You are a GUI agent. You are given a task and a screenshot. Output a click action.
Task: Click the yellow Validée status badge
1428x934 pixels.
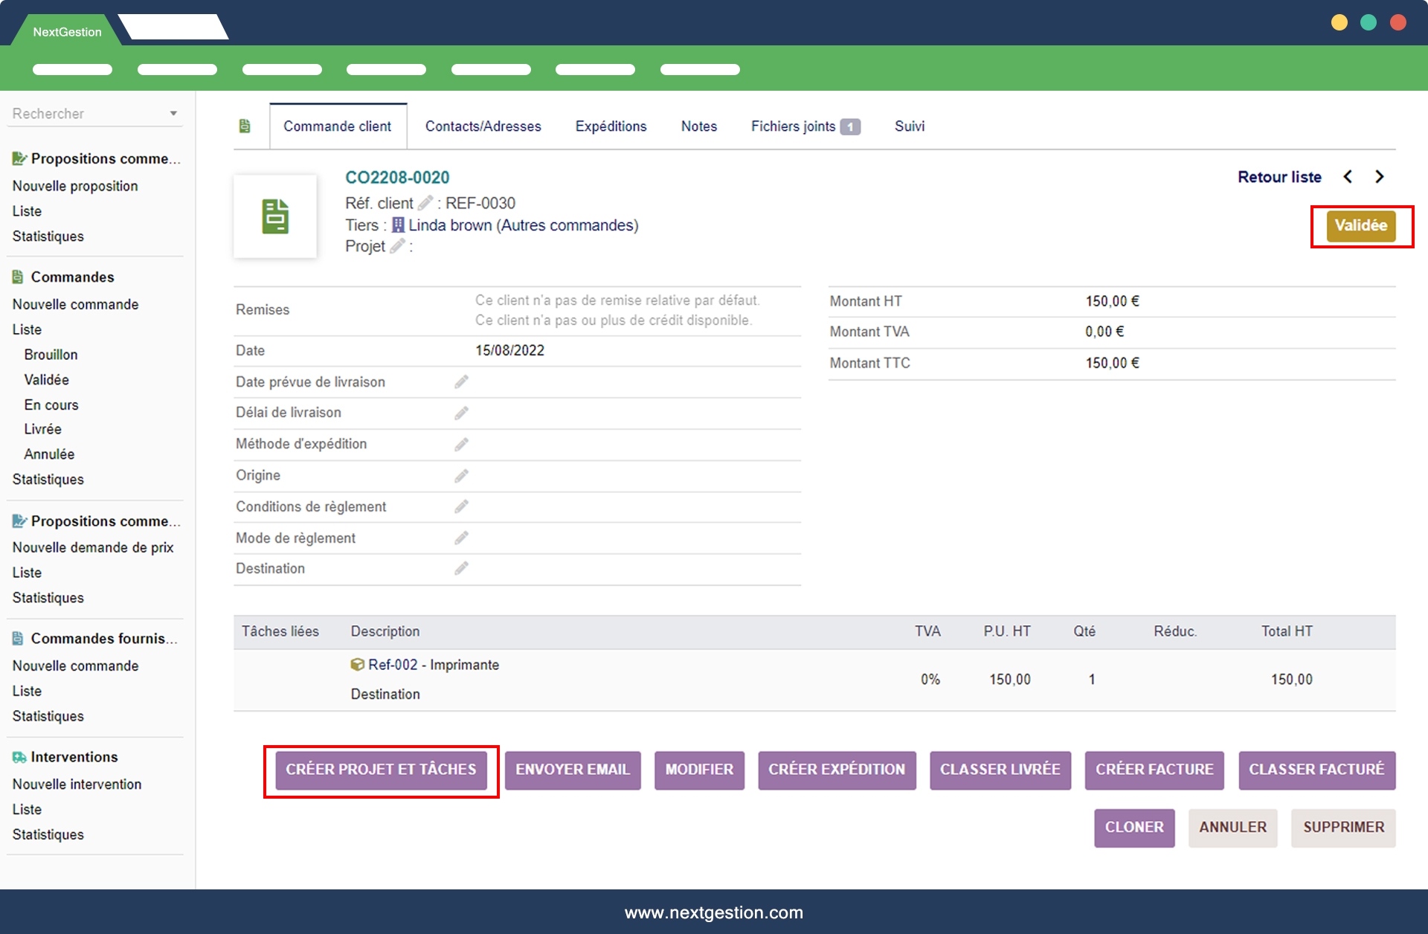click(1360, 225)
